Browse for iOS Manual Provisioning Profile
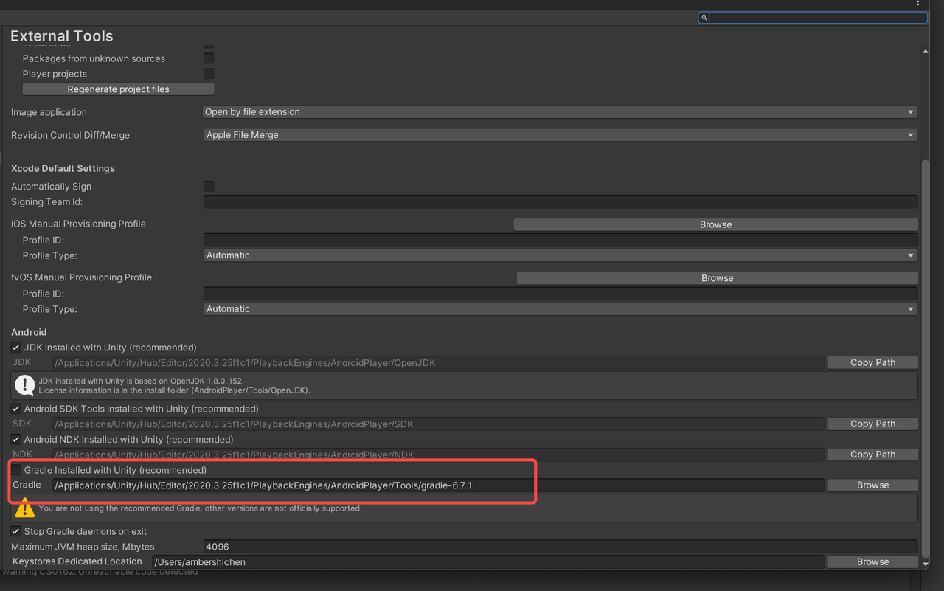This screenshot has height=591, width=944. pyautogui.click(x=715, y=224)
